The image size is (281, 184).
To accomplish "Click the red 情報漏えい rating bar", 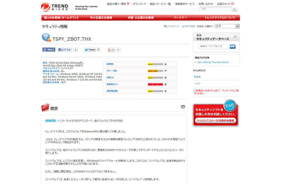I will (x=155, y=84).
